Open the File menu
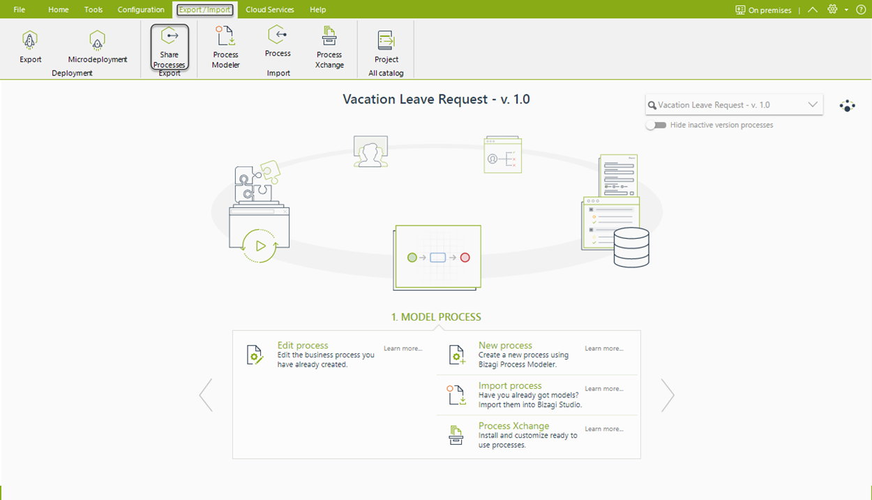Viewport: 872px width, 500px height. click(x=20, y=10)
